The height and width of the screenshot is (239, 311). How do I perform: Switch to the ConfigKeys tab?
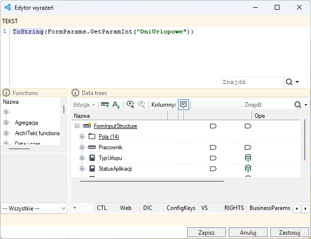pyautogui.click(x=181, y=208)
